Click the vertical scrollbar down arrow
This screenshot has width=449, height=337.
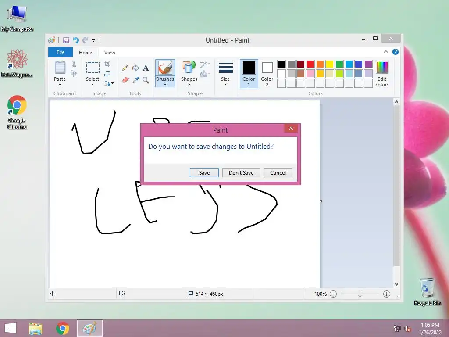point(396,284)
